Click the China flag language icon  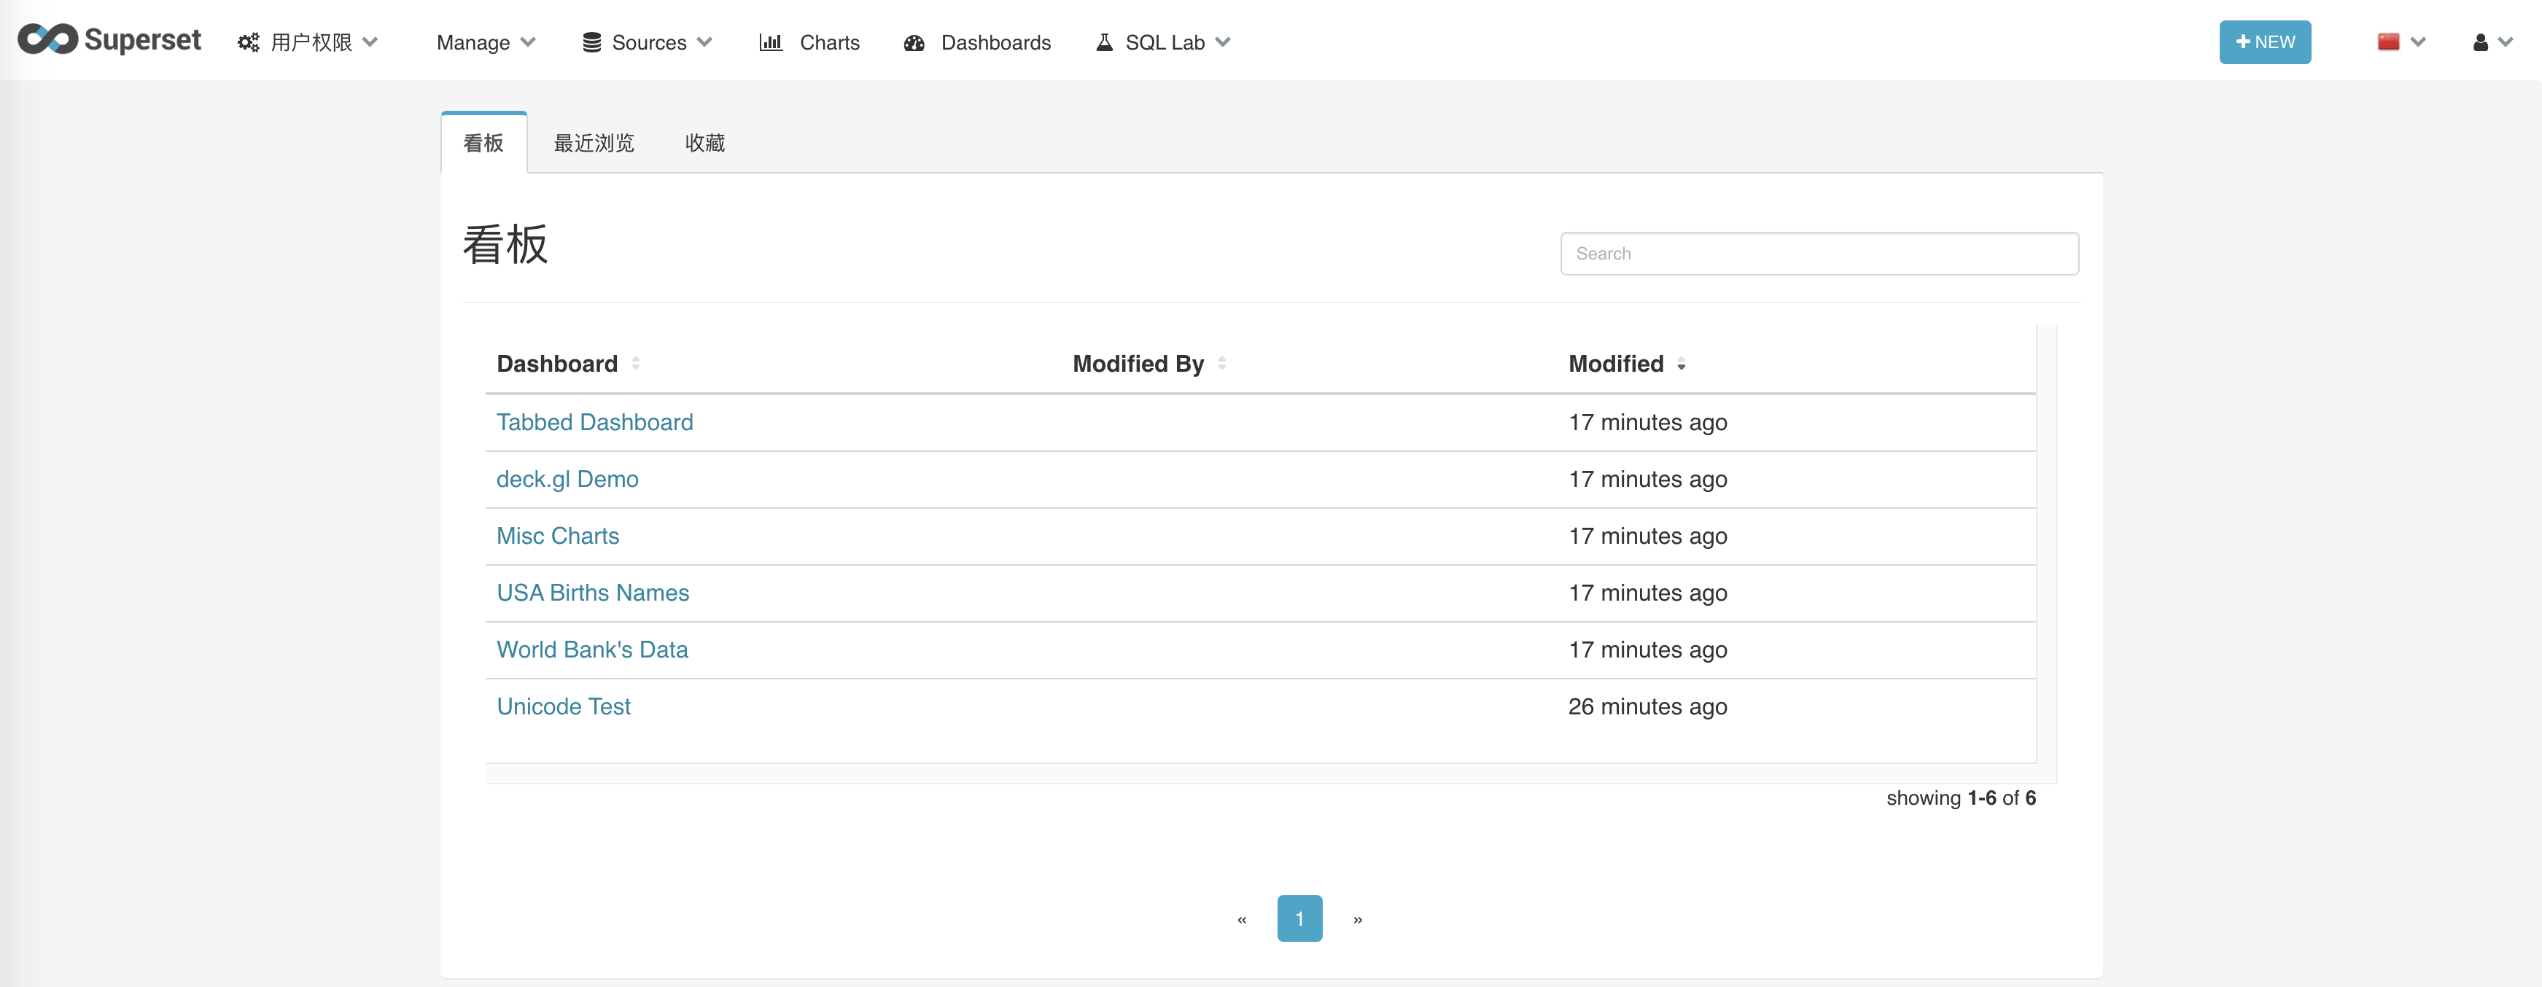coord(2389,42)
